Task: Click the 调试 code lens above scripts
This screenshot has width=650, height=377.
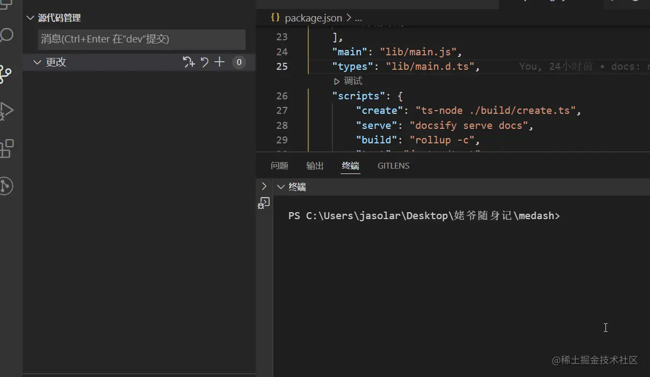Action: point(352,81)
